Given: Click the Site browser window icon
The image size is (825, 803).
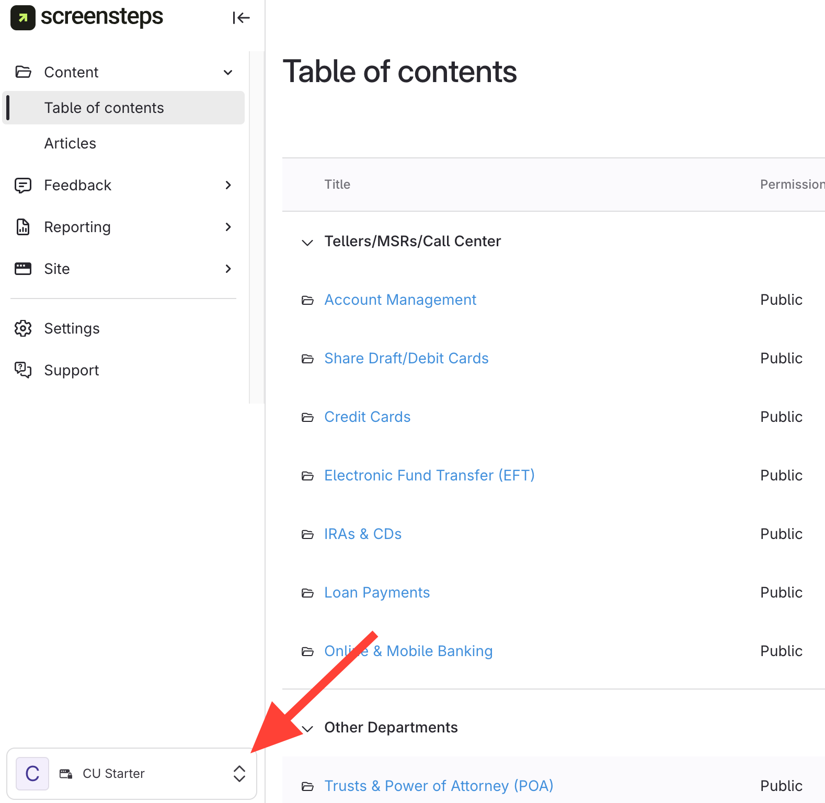Looking at the screenshot, I should click(x=23, y=269).
